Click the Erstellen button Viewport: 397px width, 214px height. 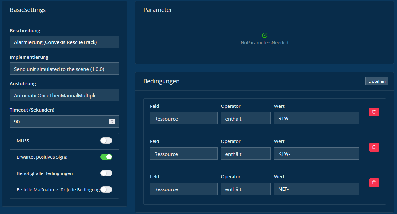376,81
